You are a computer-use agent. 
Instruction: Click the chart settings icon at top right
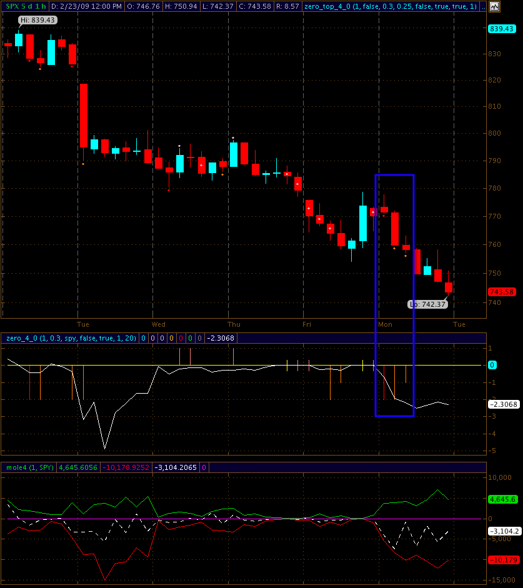click(494, 7)
